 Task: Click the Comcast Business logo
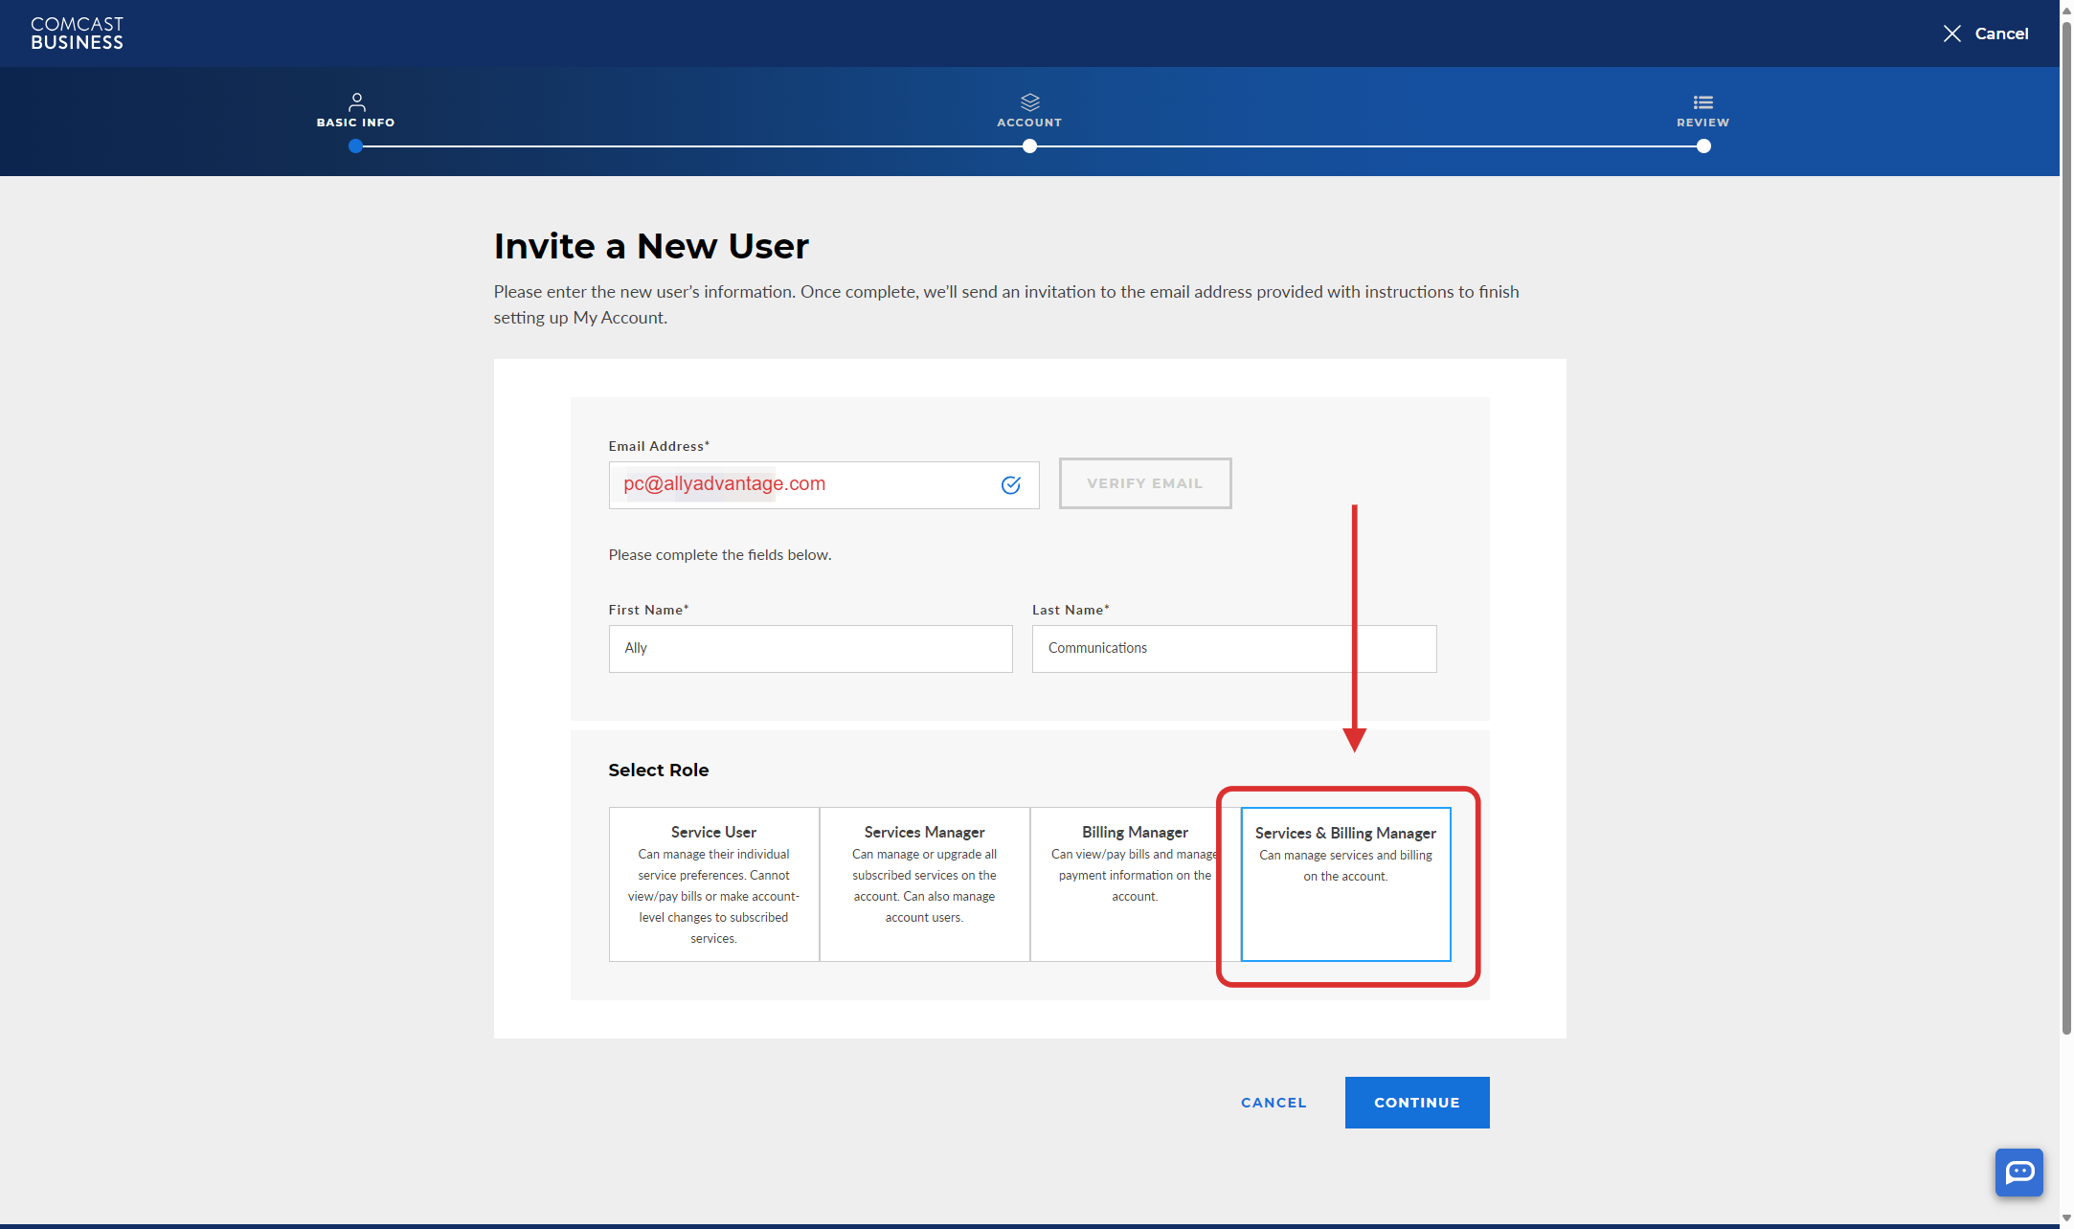tap(77, 34)
